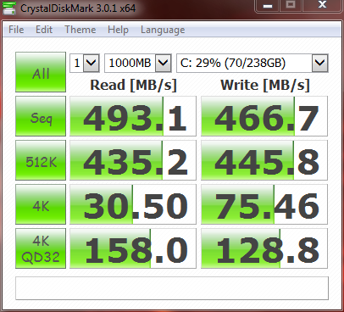Start all benchmarks with the All button
Image resolution: width=344 pixels, height=312 pixels.
click(41, 72)
